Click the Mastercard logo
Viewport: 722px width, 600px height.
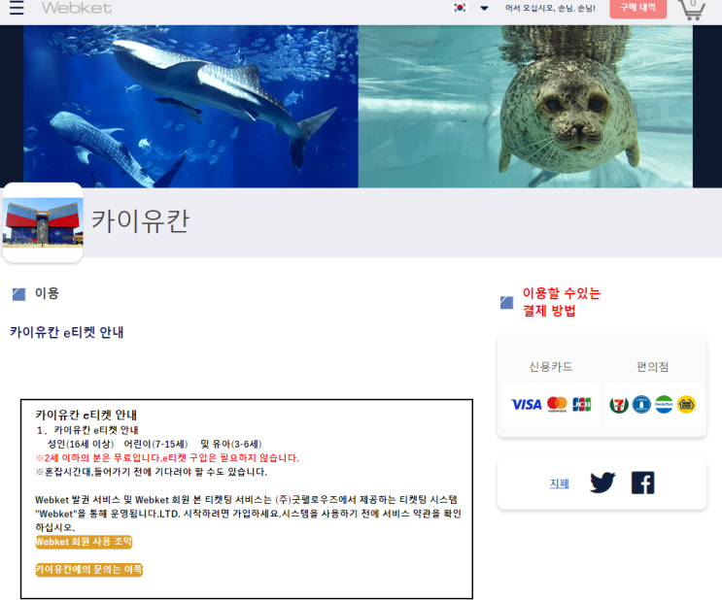(557, 405)
